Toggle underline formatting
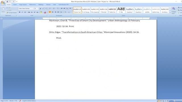182x102 pixels. tap(25, 12)
